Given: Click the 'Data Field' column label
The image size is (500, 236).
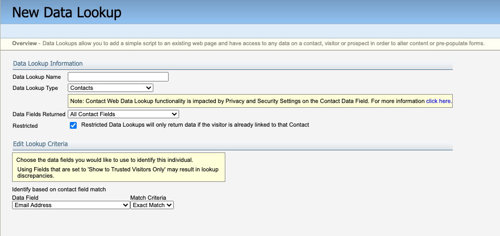Looking at the screenshot, I should pos(25,198).
